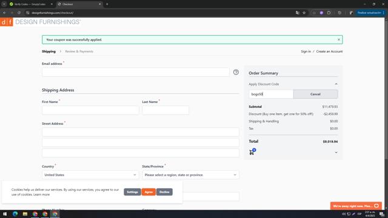Image resolution: width=388 pixels, height=218 pixels.
Task: Open the tab search dropdown arrow
Action: coord(4,4)
